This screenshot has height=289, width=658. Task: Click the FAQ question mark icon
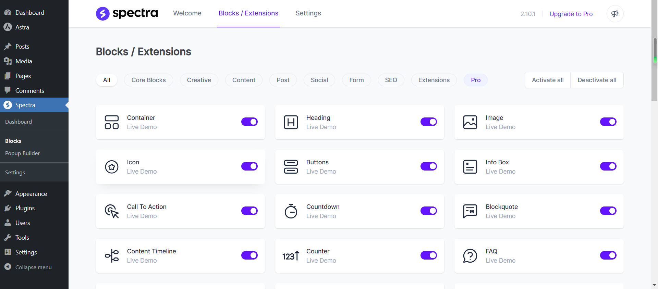[x=470, y=256]
